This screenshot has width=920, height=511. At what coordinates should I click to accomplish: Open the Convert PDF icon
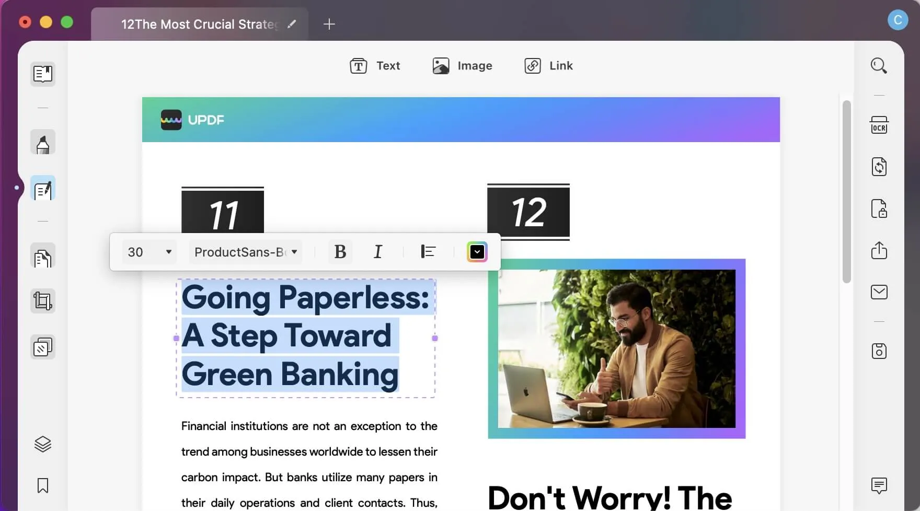point(879,167)
